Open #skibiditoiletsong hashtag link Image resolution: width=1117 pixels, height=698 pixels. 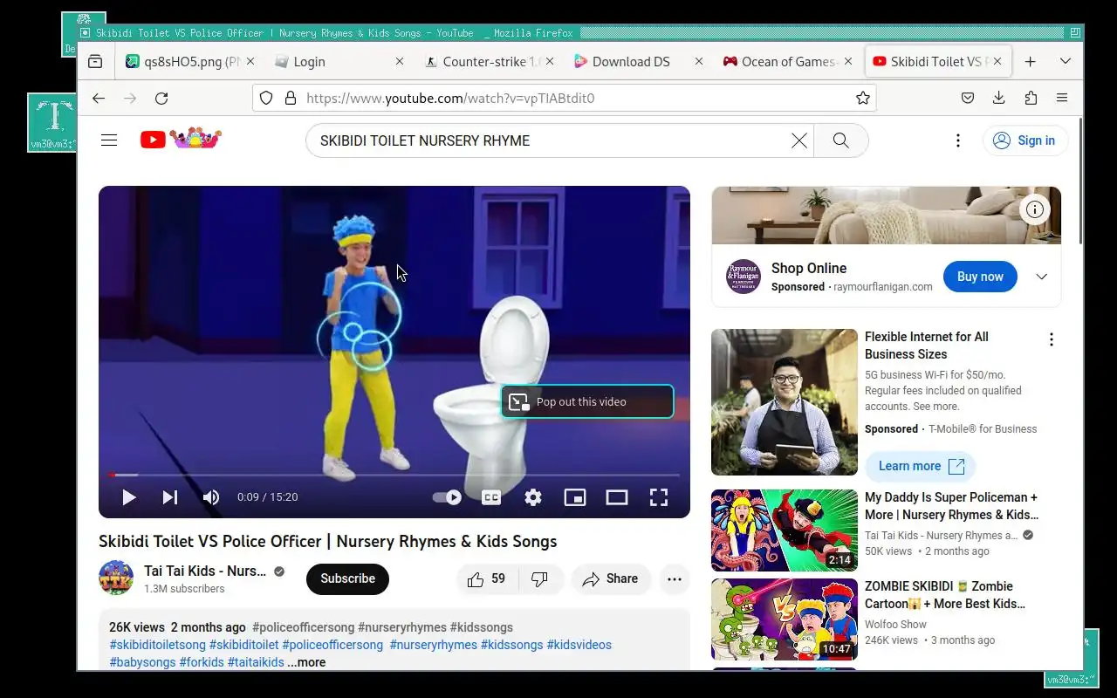point(157,645)
